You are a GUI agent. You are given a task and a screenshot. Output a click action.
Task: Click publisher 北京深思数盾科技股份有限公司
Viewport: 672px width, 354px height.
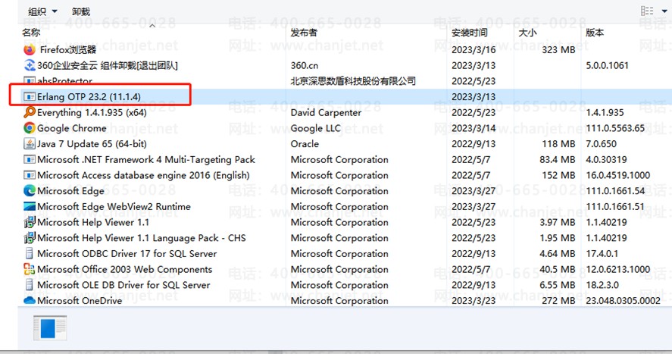point(353,81)
